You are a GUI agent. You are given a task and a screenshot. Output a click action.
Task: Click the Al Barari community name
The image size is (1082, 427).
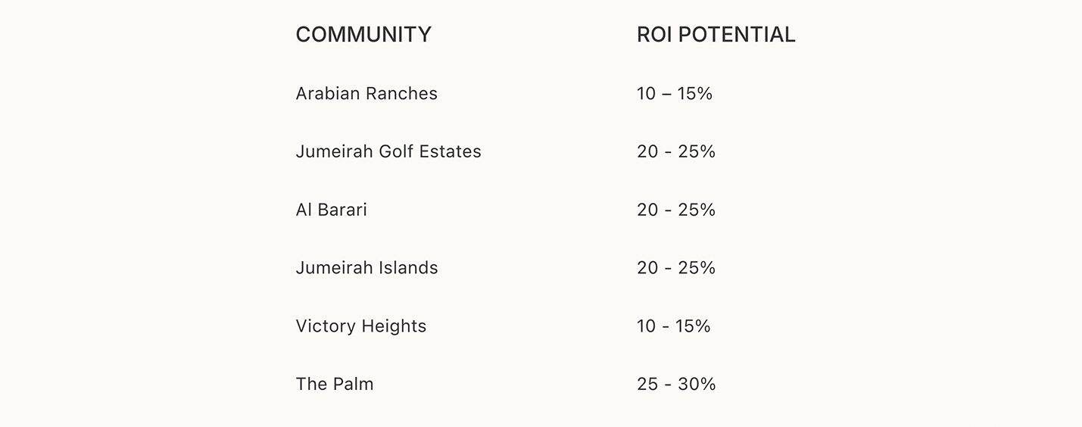pyautogui.click(x=331, y=210)
